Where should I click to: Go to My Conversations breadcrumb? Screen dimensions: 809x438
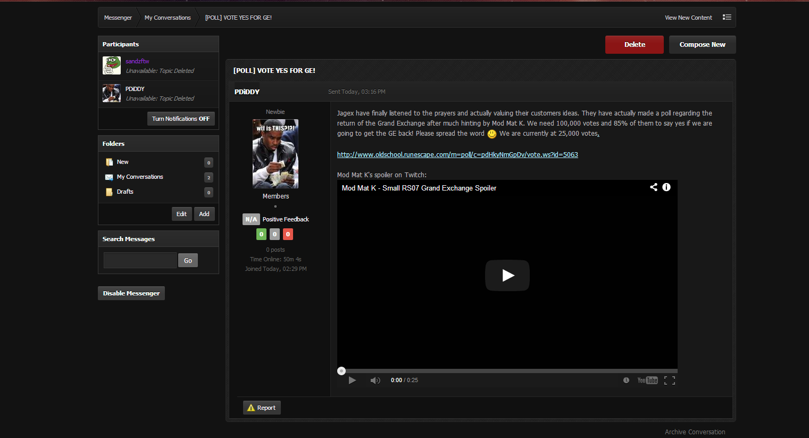(x=168, y=18)
